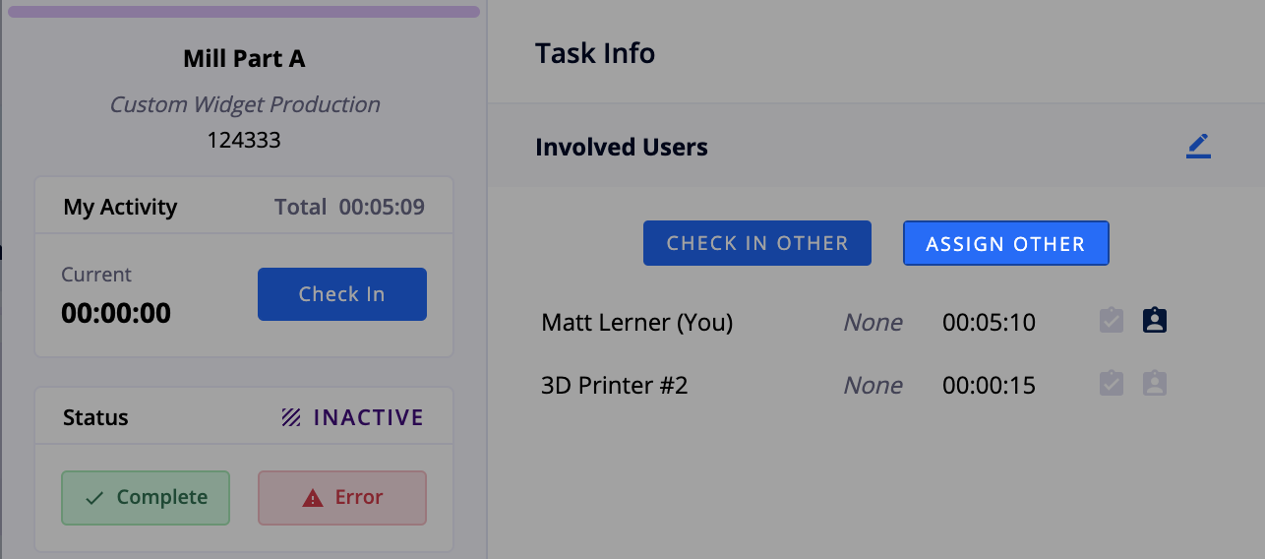Click the check-in clipboard icon for 3D Printer #2
Viewport: 1265px width, 559px height.
(x=1112, y=384)
